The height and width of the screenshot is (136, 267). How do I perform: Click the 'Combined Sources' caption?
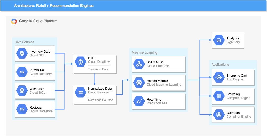100,100
